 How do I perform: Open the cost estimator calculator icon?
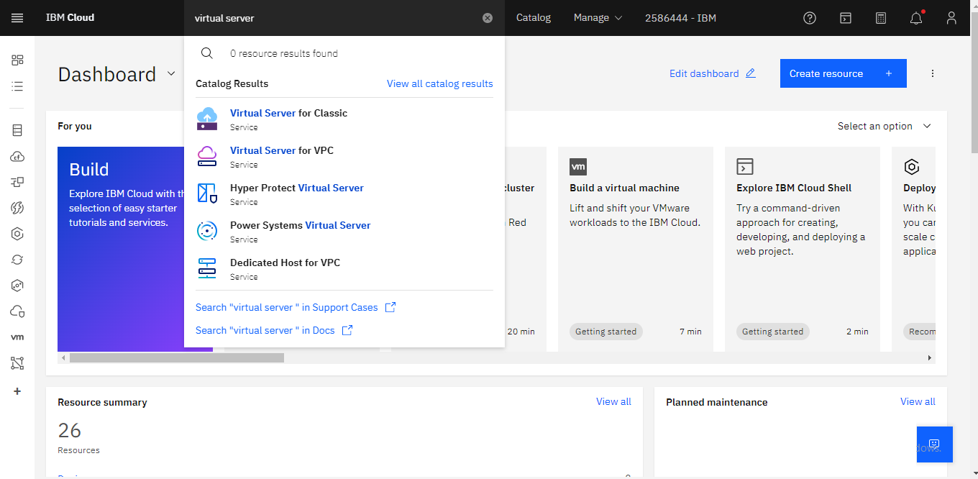tap(881, 18)
